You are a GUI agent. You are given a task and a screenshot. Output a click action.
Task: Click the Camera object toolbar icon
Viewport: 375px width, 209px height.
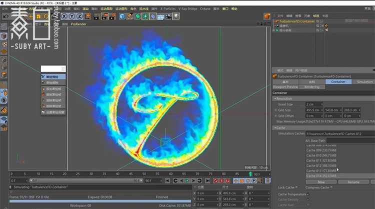168,16
